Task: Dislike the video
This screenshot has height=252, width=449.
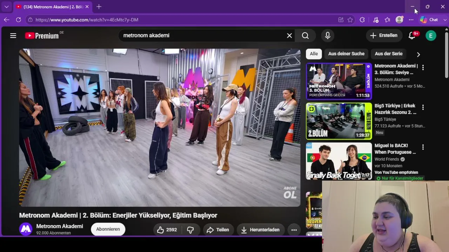Action: (x=190, y=230)
